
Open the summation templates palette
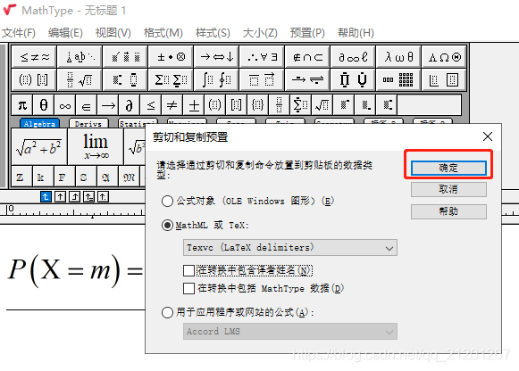pos(172,79)
